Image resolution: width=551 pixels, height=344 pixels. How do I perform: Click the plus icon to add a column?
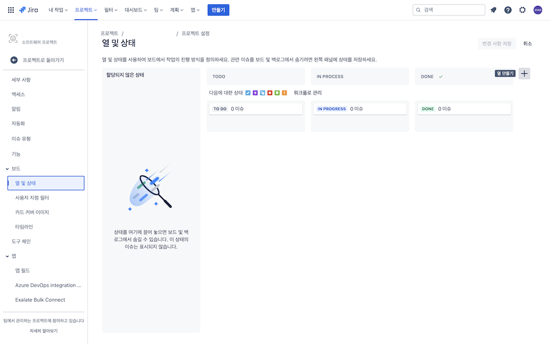(x=525, y=74)
